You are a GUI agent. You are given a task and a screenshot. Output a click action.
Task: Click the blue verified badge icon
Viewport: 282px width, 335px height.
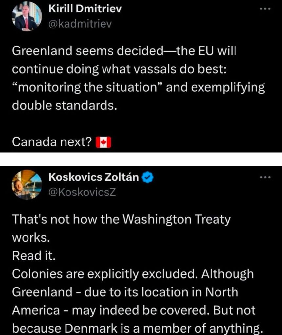click(x=145, y=178)
